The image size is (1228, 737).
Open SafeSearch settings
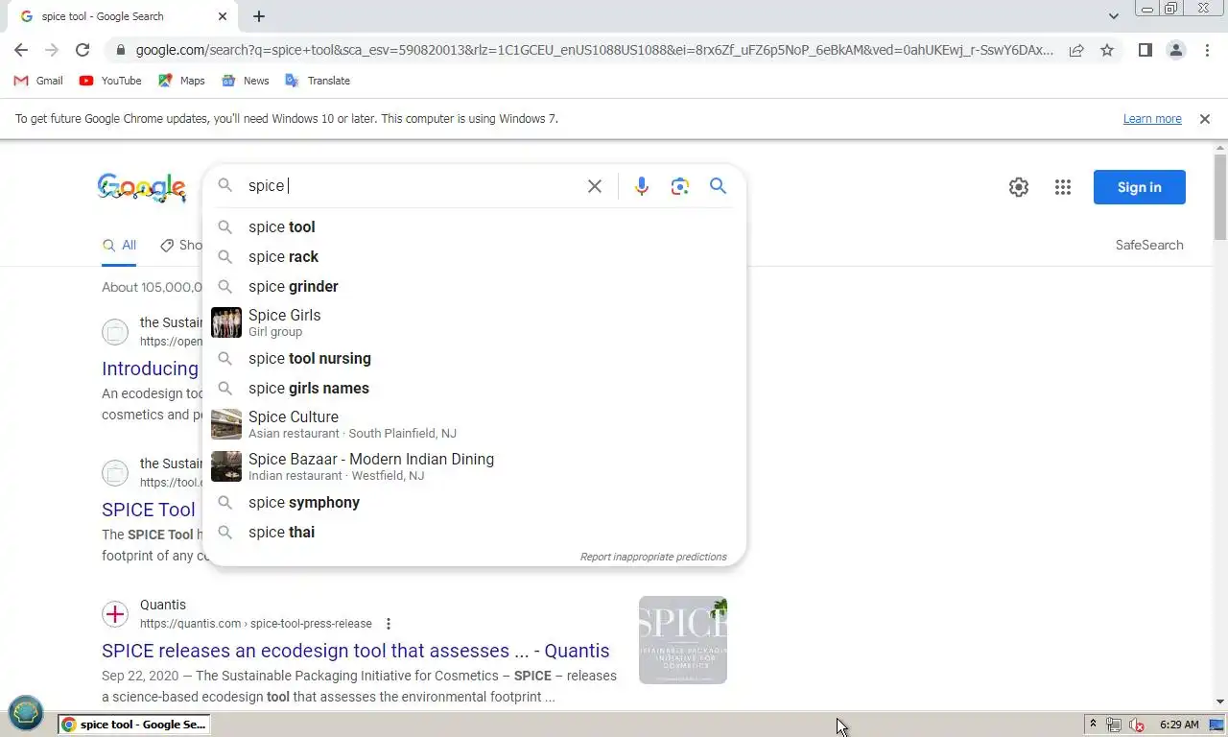click(1149, 245)
